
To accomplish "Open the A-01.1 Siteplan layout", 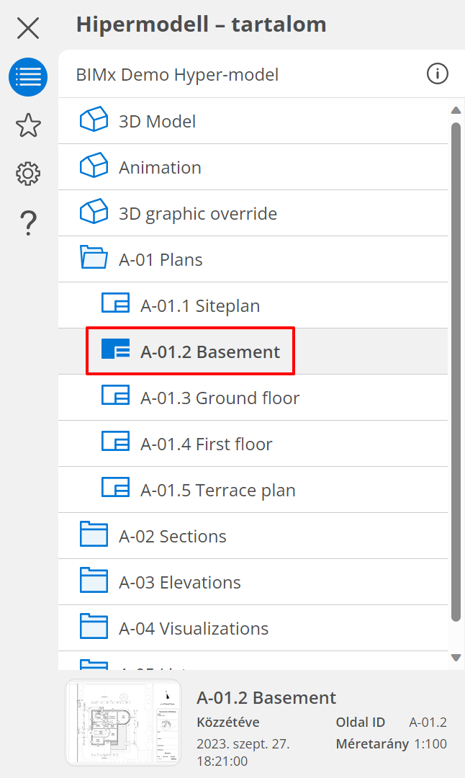I will pos(199,305).
